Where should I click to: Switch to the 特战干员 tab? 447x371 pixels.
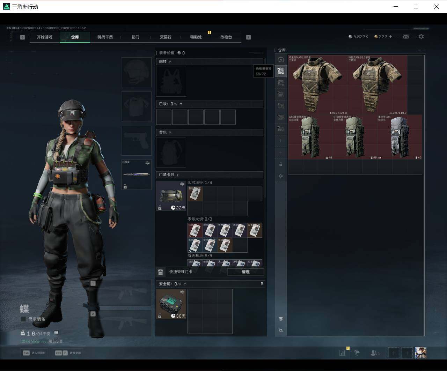(105, 37)
